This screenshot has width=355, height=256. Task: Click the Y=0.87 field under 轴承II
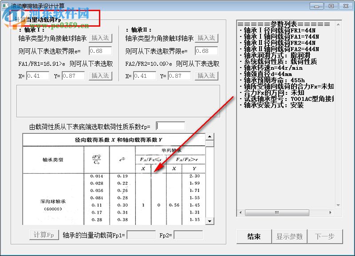(x=180, y=76)
